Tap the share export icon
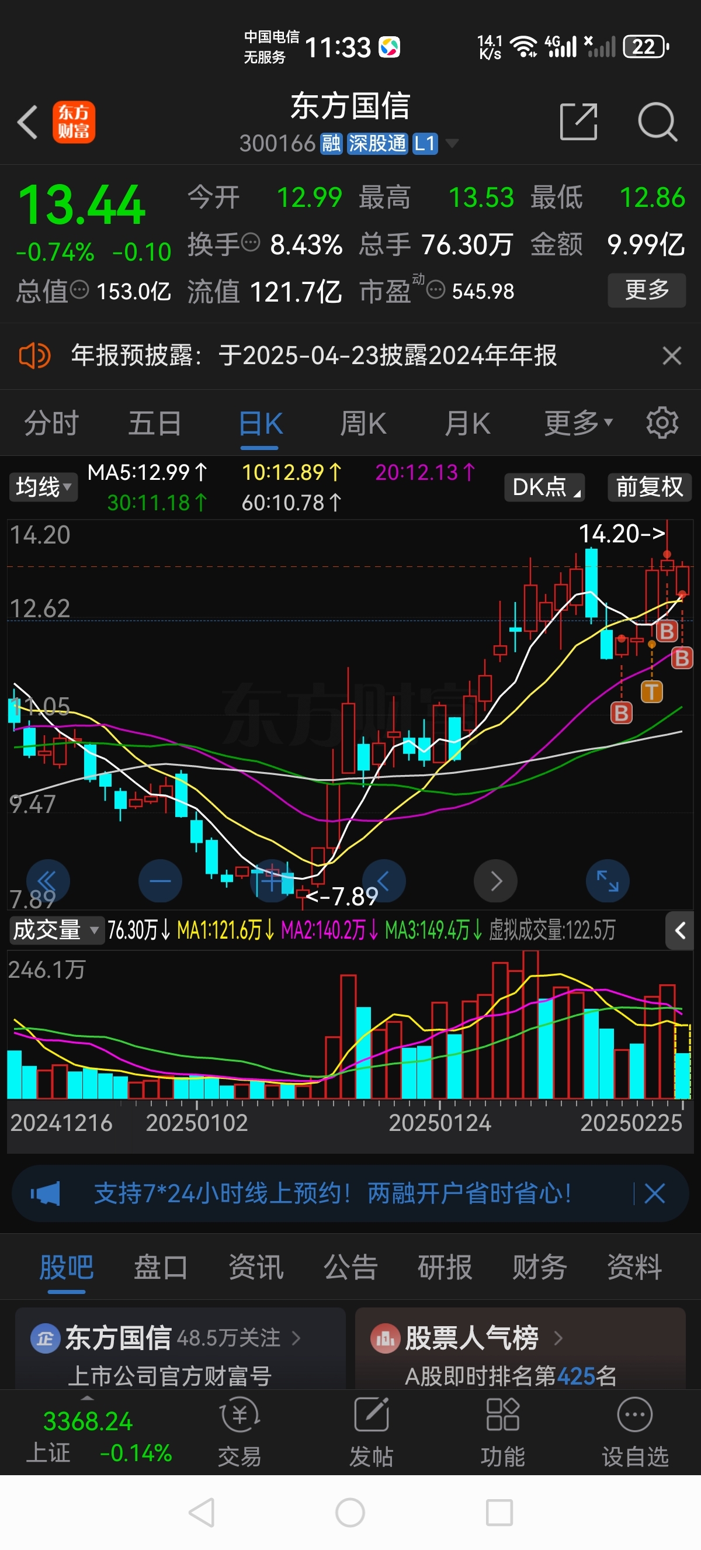The image size is (701, 1550). point(578,122)
